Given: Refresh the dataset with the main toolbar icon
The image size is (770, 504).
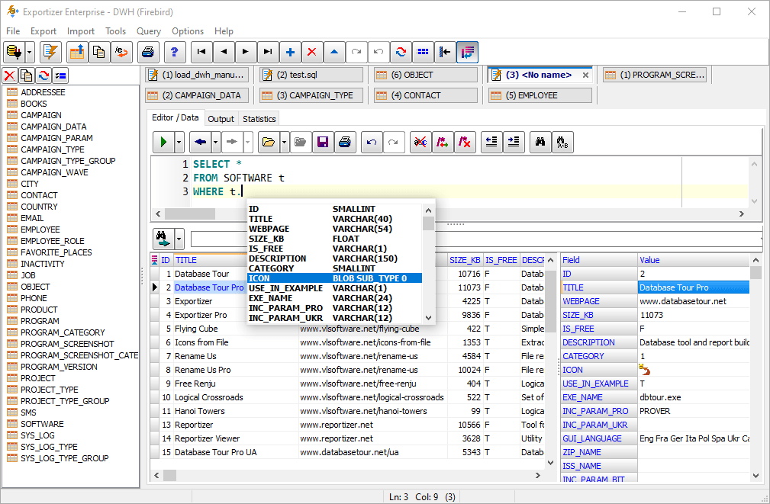Looking at the screenshot, I should (401, 52).
